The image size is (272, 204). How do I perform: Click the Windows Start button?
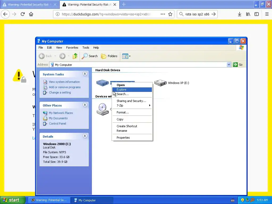[12, 200]
